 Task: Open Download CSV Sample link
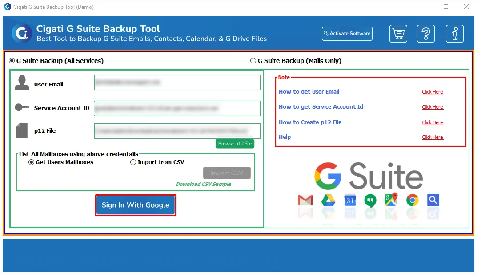204,184
